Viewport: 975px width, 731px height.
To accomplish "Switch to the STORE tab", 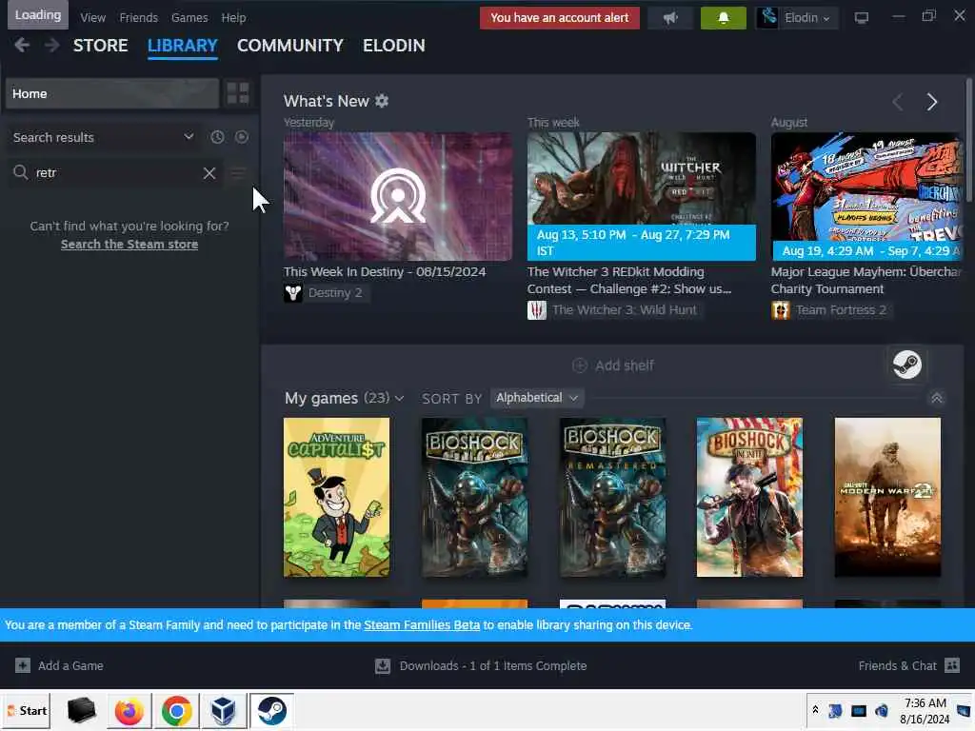I will tap(101, 46).
